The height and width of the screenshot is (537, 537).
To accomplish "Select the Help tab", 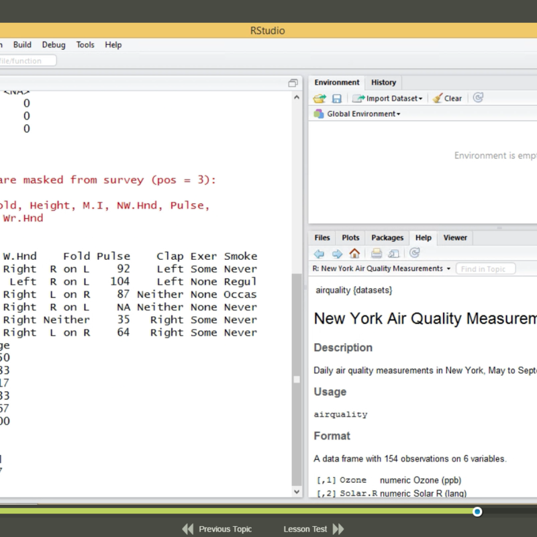I will (x=424, y=238).
